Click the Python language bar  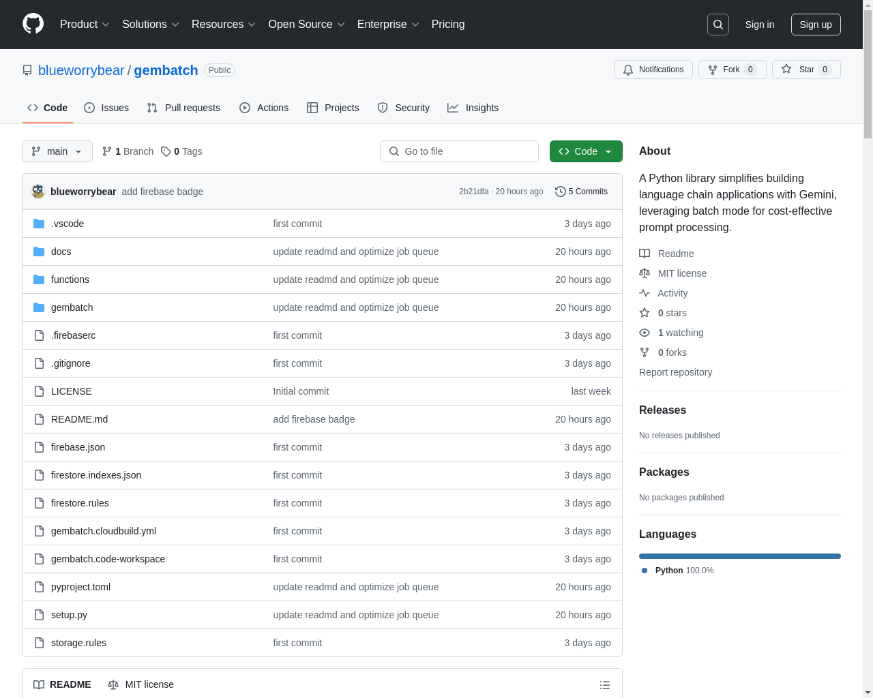pos(740,556)
